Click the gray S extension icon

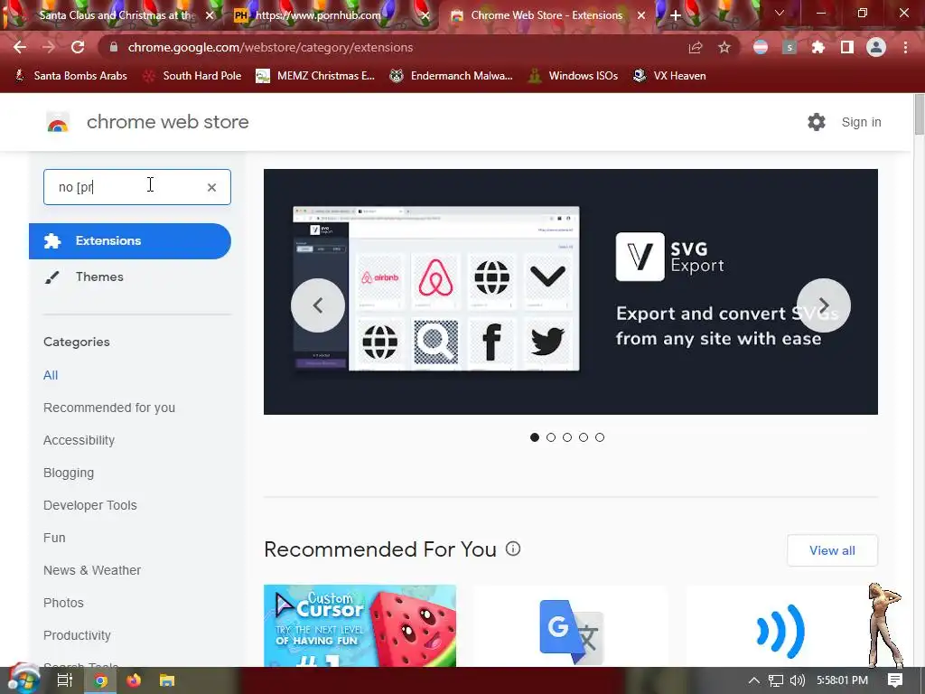(790, 47)
